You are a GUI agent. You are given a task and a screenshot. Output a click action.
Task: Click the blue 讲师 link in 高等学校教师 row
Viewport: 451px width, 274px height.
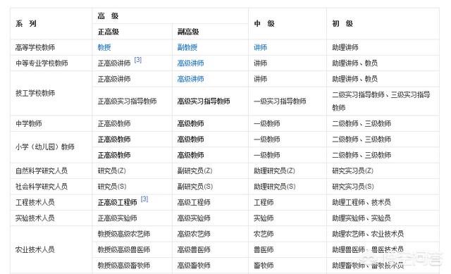pos(260,47)
